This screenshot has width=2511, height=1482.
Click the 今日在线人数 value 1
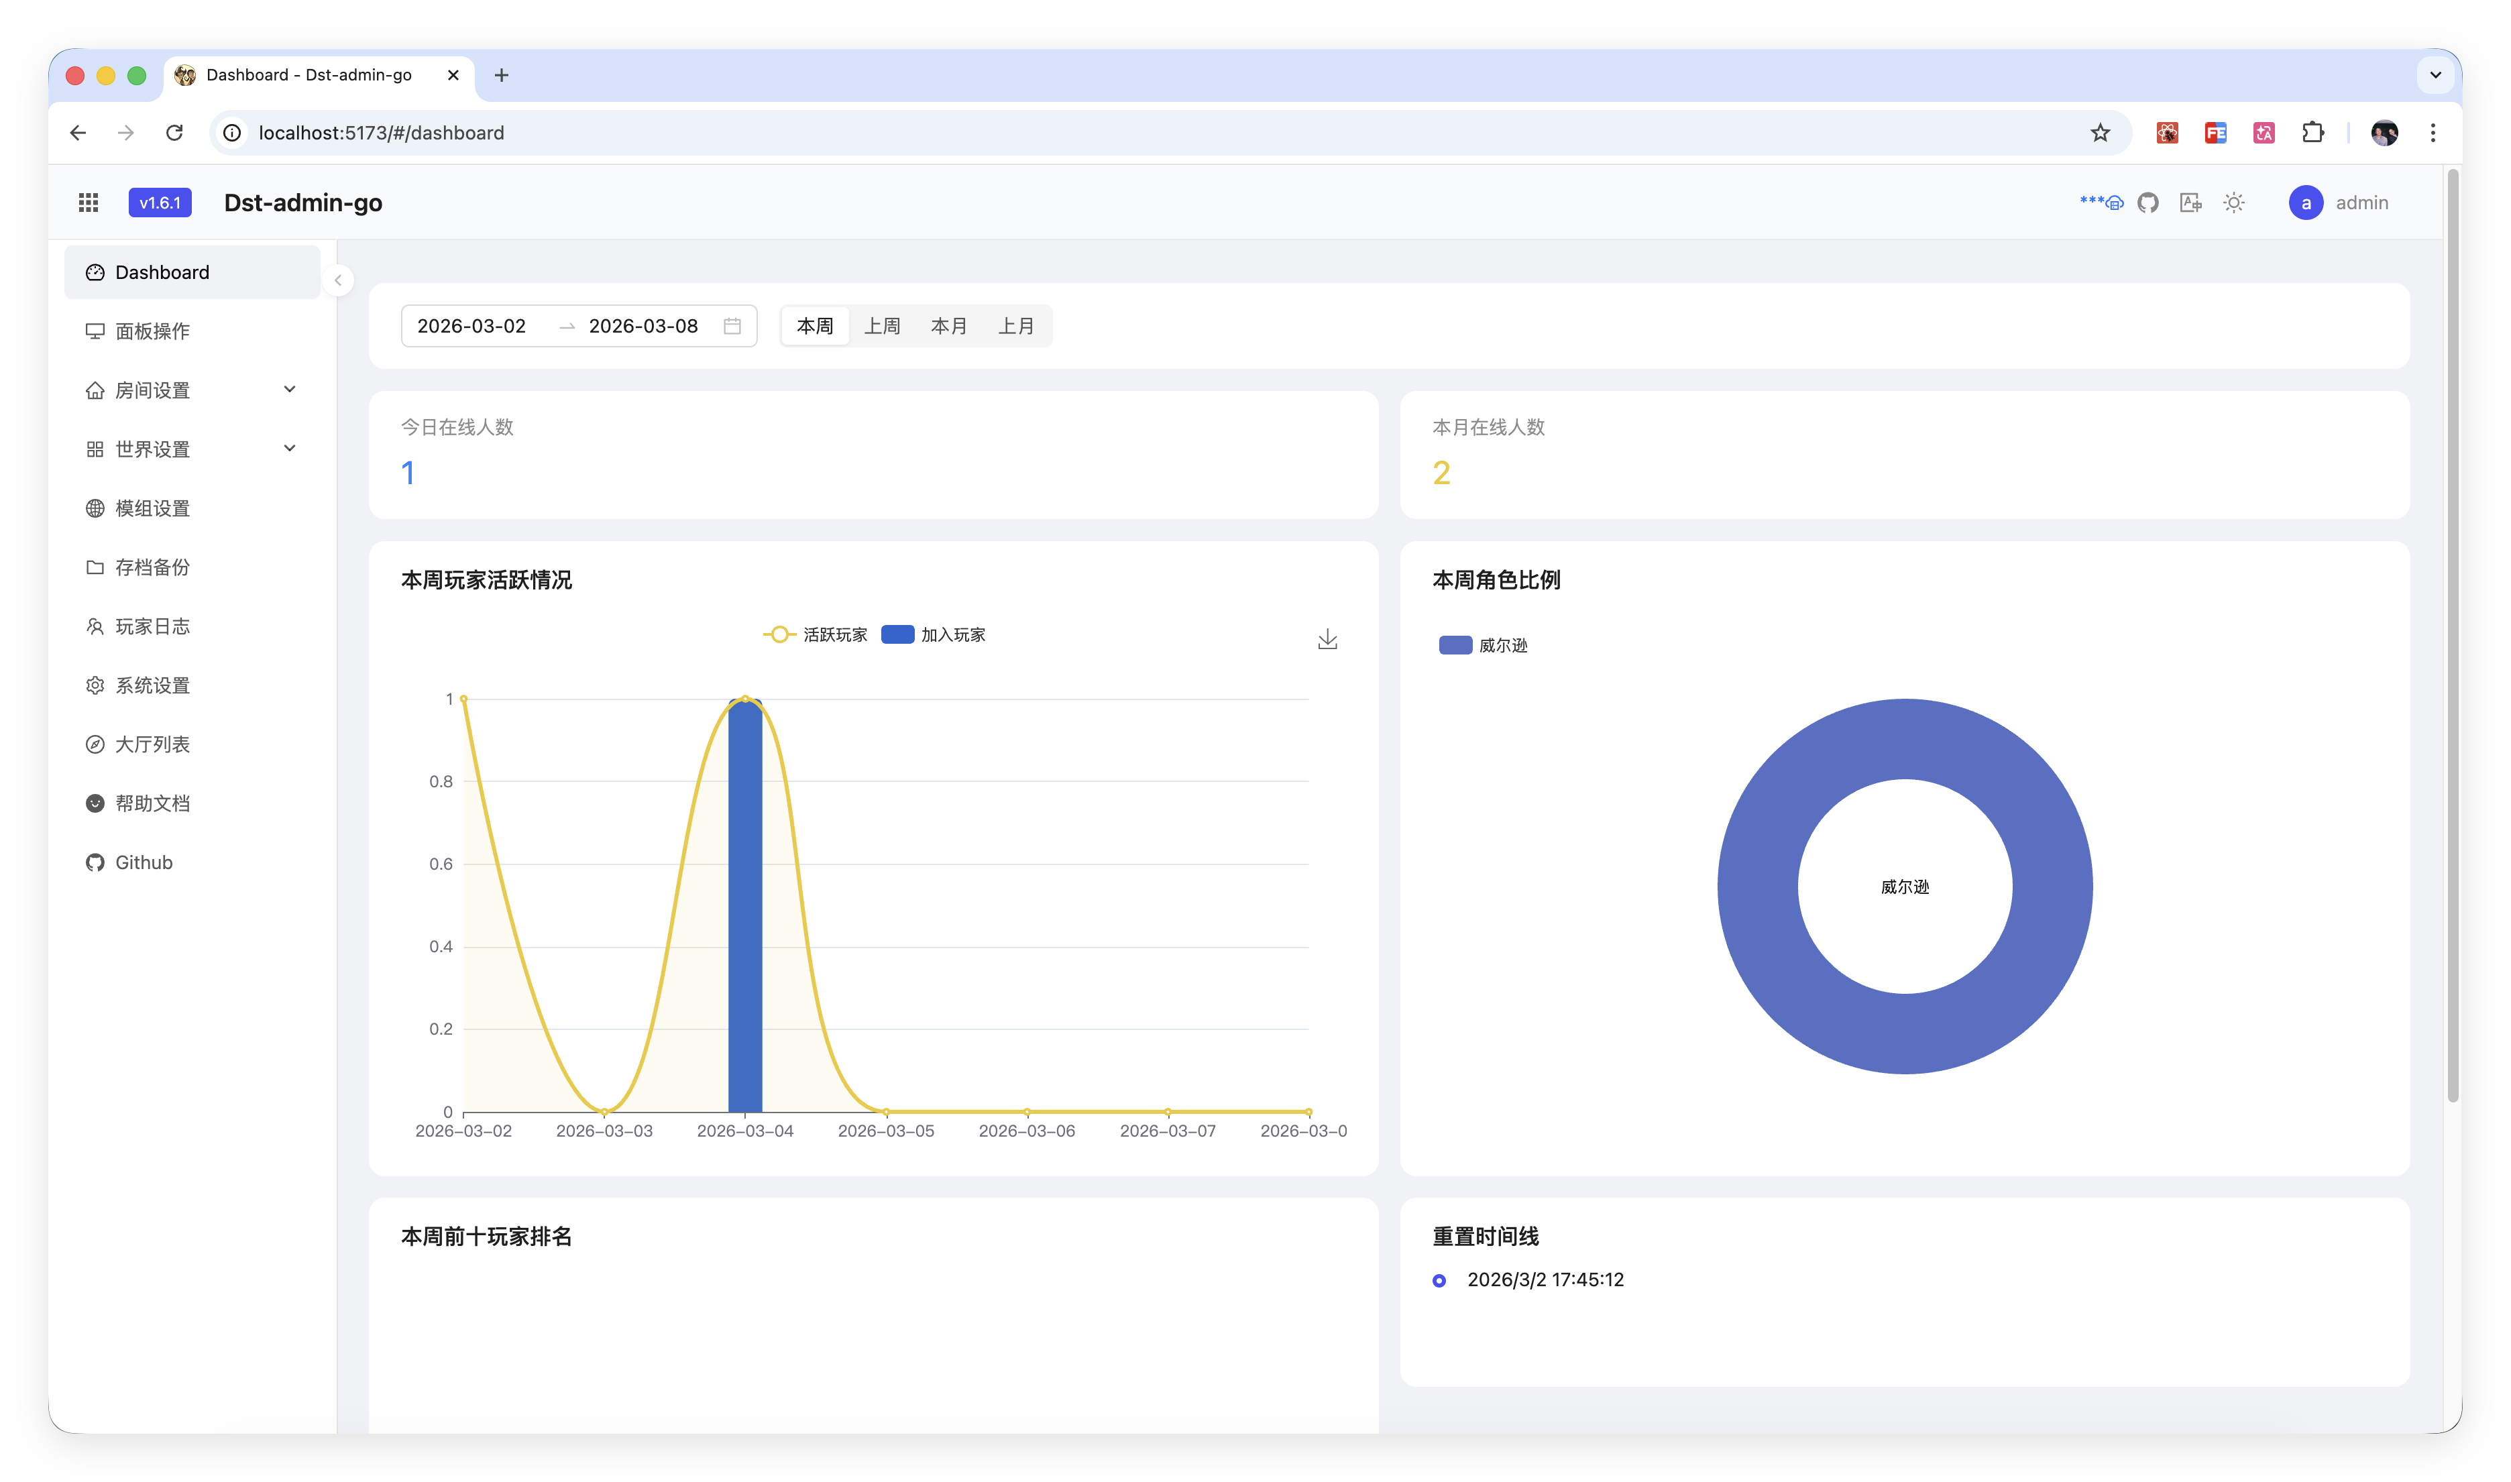coord(408,472)
